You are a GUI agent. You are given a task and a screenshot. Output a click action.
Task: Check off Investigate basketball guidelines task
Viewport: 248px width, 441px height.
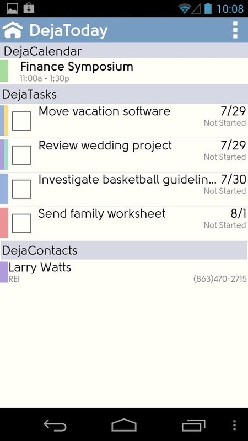[x=21, y=189]
